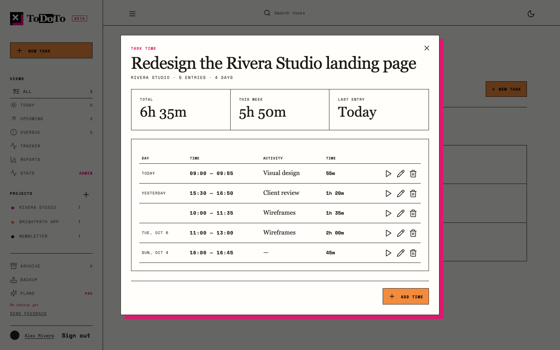
Task: Go to the Upcoming view
Action: [x=51, y=119]
